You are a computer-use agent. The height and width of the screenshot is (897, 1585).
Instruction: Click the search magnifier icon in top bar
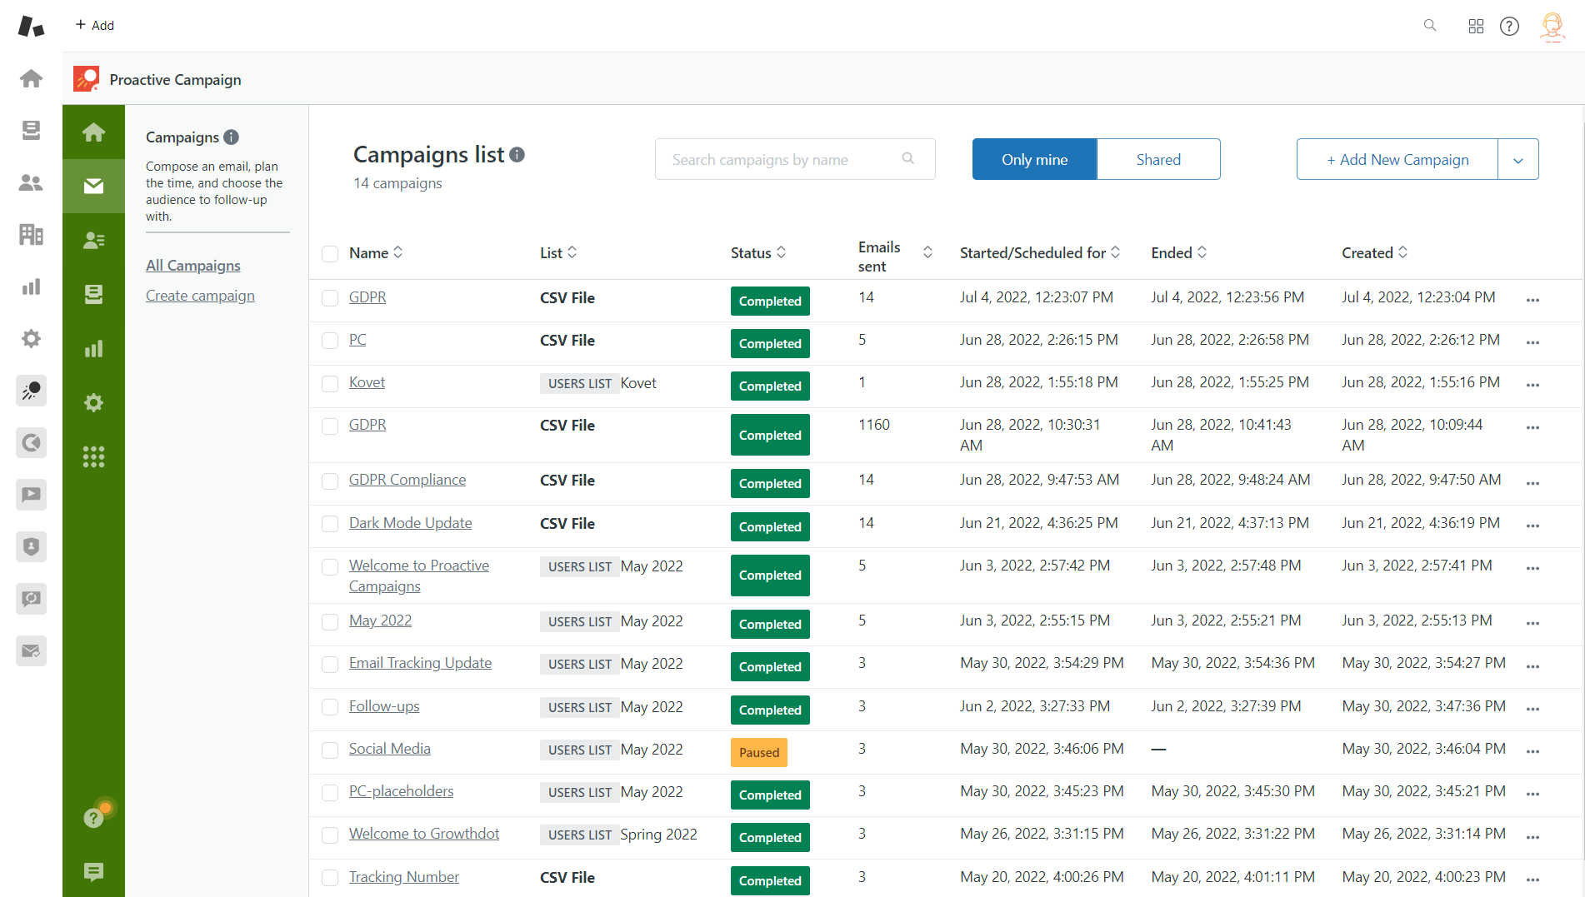pos(1430,26)
